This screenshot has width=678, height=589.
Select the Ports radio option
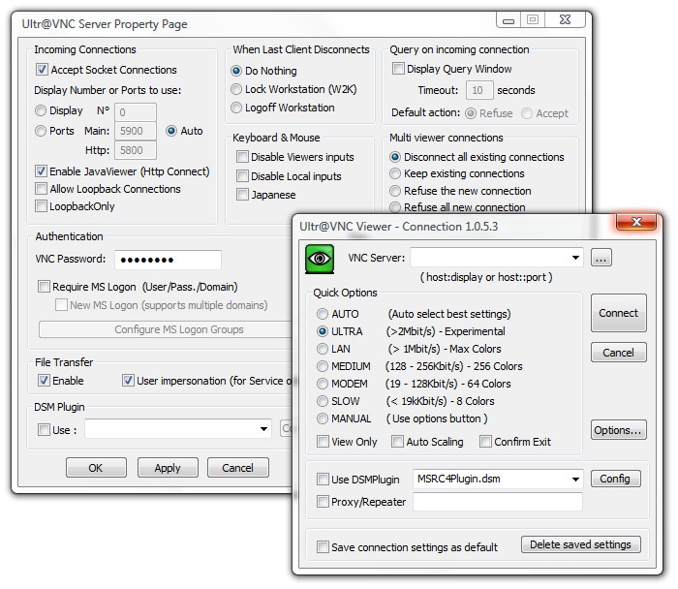(41, 131)
